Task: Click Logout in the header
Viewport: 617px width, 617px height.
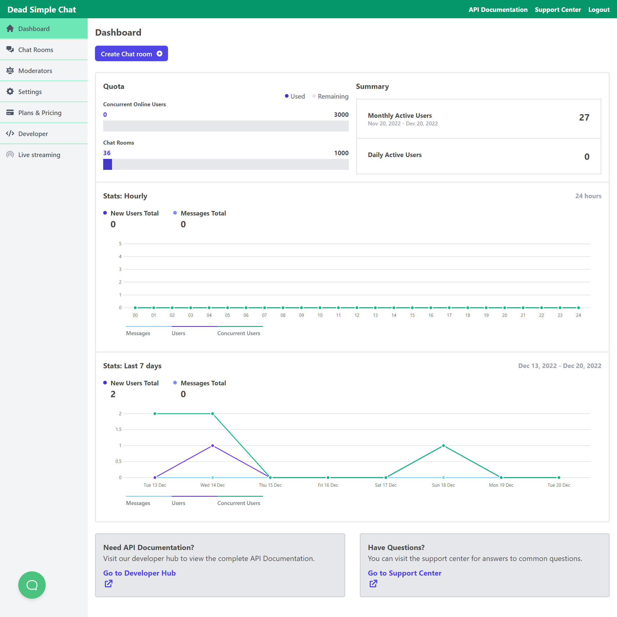Action: pos(598,9)
